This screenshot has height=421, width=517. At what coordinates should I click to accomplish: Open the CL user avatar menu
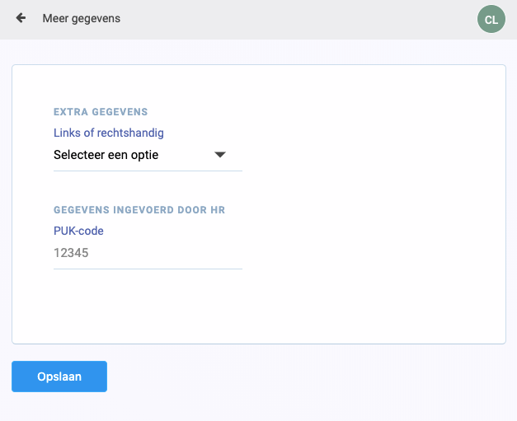491,19
